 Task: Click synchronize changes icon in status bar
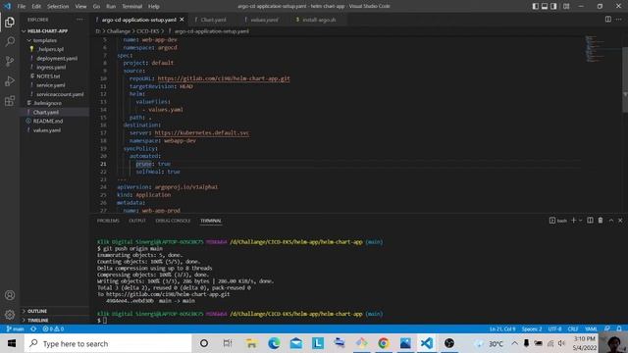pyautogui.click(x=33, y=329)
